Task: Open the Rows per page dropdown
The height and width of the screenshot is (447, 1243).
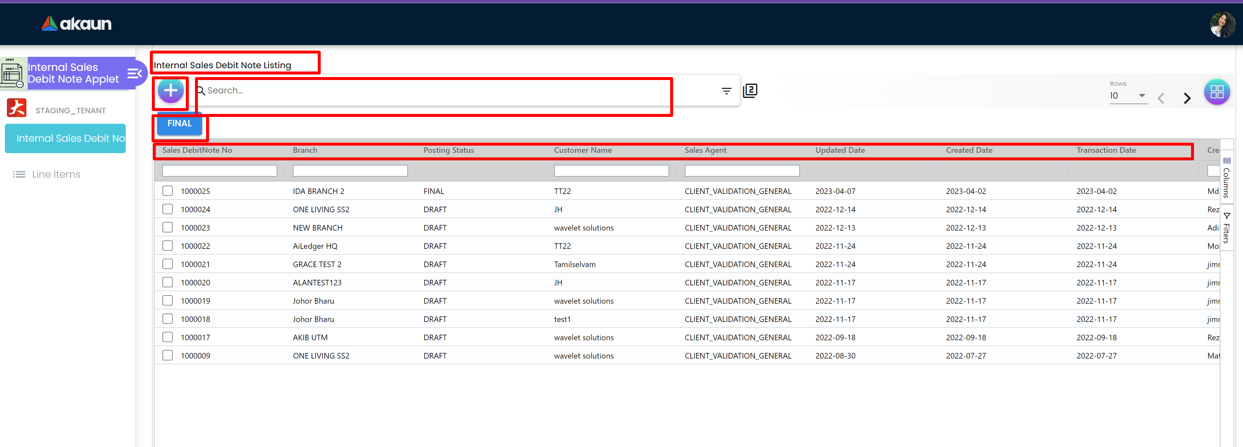Action: coord(1128,96)
